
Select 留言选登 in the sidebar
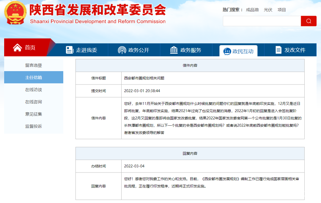[34, 65]
